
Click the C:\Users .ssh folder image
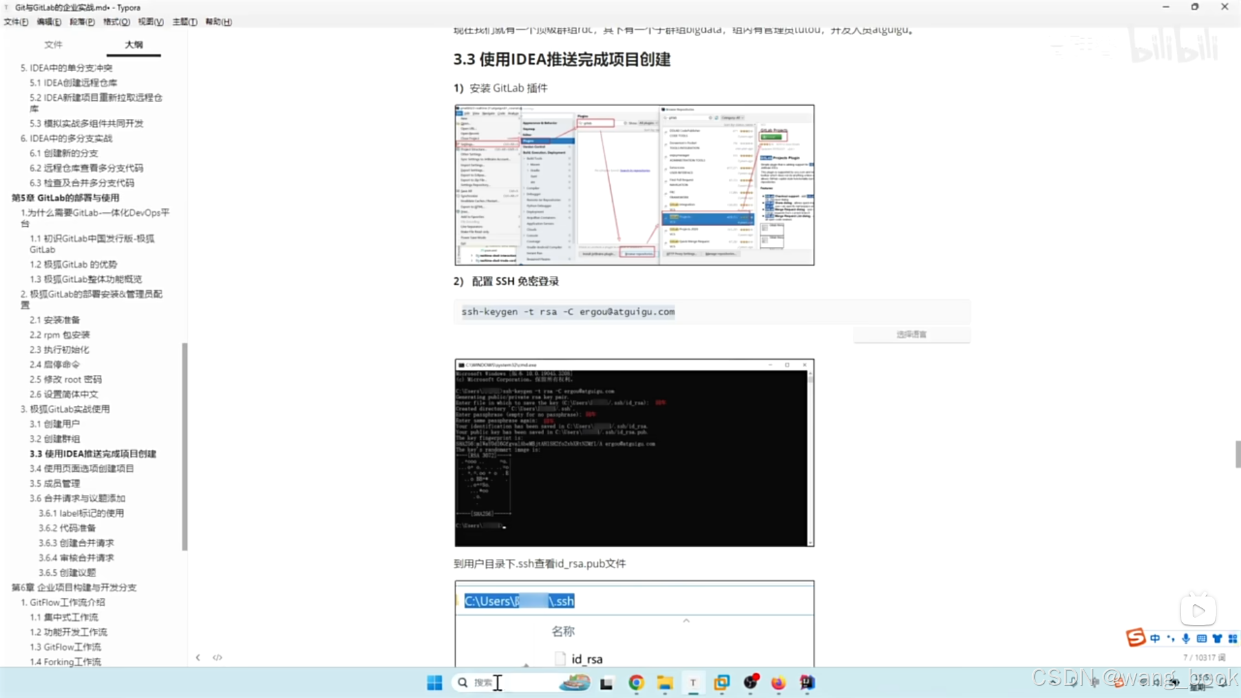tap(634, 624)
